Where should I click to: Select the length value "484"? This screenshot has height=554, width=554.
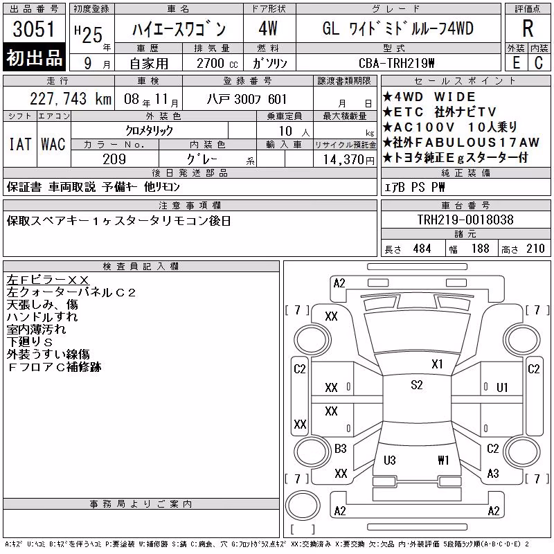click(422, 249)
